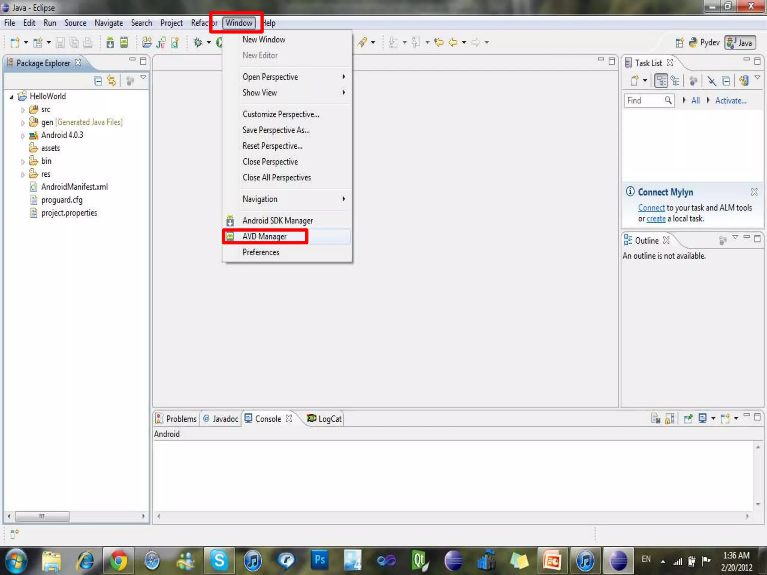Toggle Link with Editor in Package Explorer

click(112, 81)
